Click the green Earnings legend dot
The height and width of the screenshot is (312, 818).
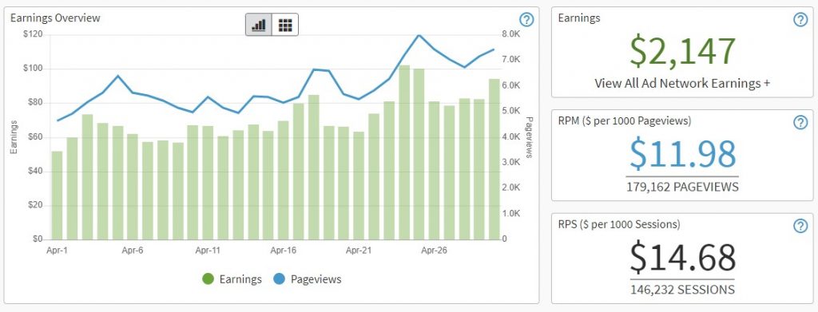coord(208,279)
